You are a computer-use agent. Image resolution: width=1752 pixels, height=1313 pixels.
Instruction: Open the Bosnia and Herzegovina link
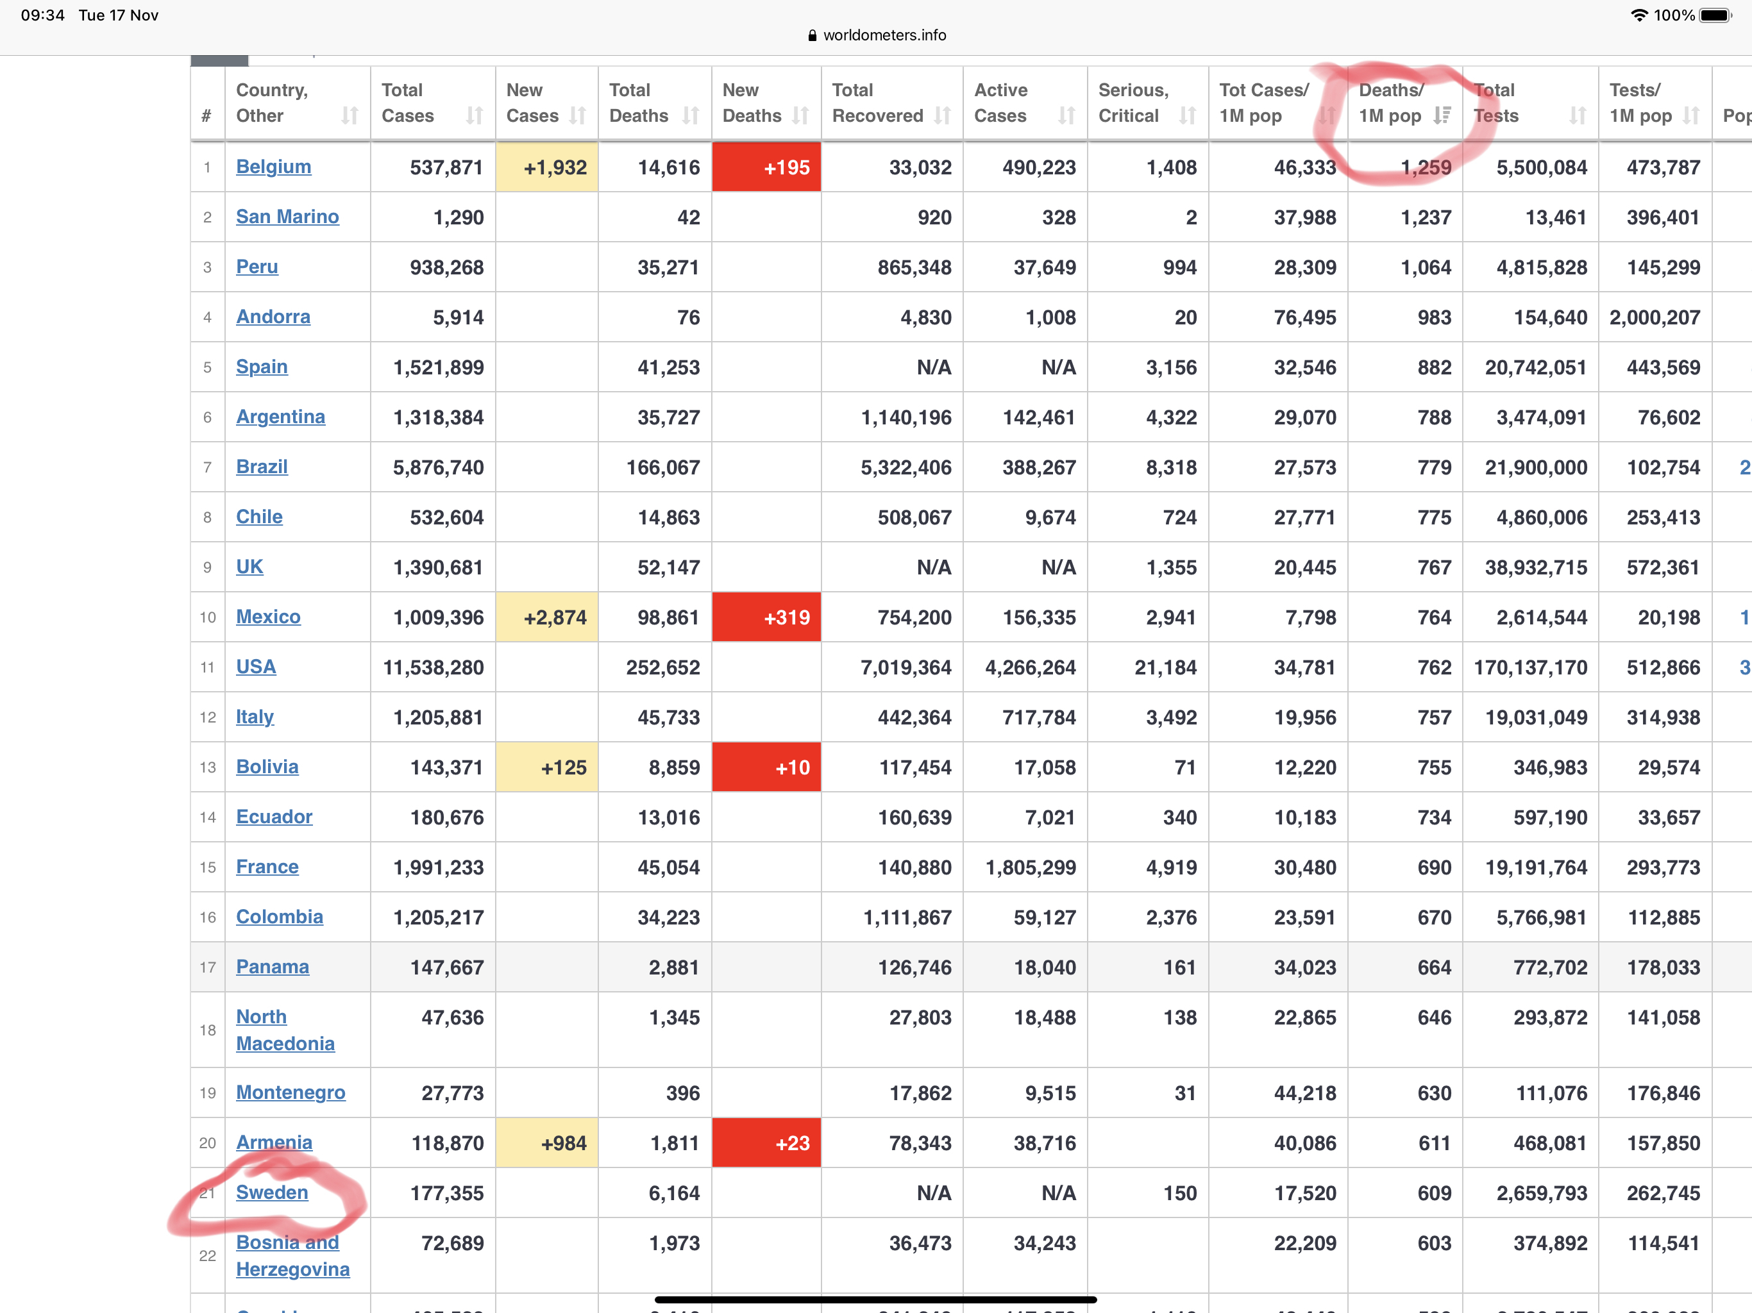[x=292, y=1255]
